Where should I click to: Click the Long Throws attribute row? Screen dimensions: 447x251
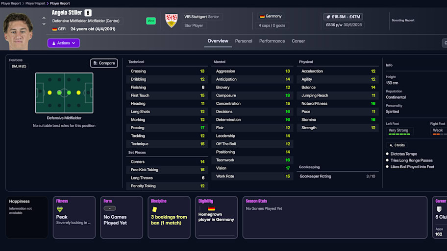[167, 178]
